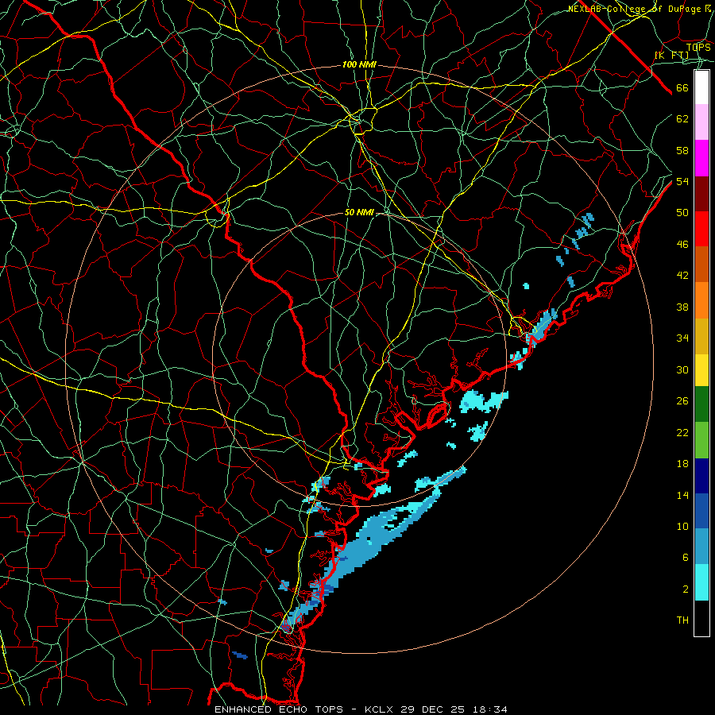Click the dark green 26 kft swatch
This screenshot has height=715, width=715.
tap(701, 404)
